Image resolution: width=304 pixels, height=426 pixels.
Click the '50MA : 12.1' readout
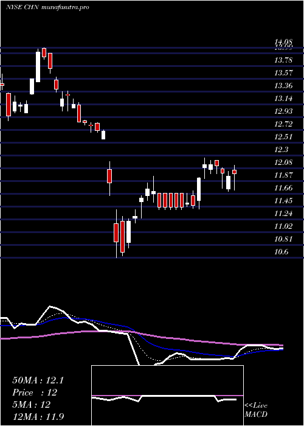click(x=38, y=380)
